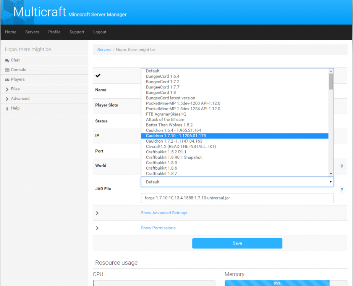Select highlighted Cauldron 1.7.10 option
Image resolution: width=353 pixels, height=286 pixels.
(x=235, y=136)
